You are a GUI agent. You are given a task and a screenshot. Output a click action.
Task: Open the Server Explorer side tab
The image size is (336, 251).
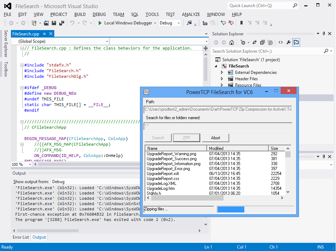[6, 43]
